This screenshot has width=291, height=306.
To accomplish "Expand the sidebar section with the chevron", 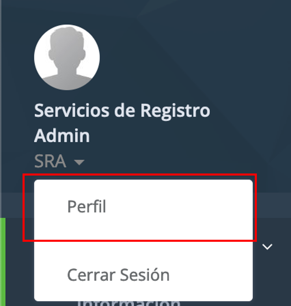I will point(267,246).
